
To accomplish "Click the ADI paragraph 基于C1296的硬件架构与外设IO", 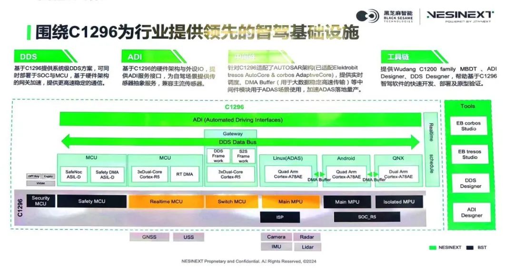I will tap(168, 76).
